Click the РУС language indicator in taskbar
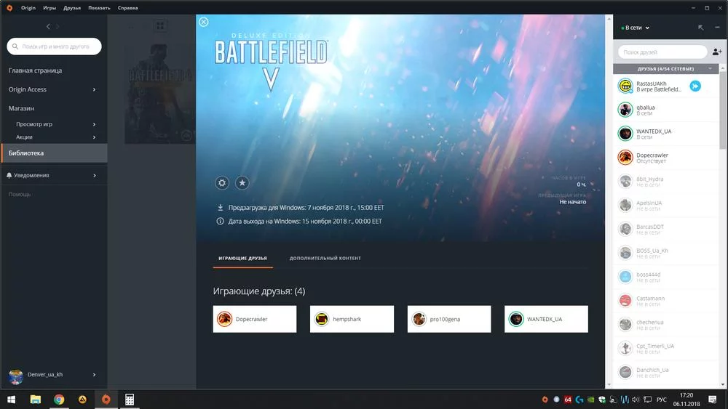This screenshot has width=728, height=409. (x=662, y=400)
